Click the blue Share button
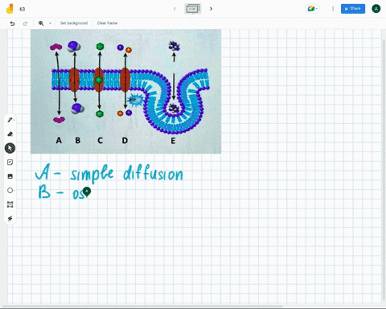This screenshot has width=386, height=309. click(x=353, y=9)
